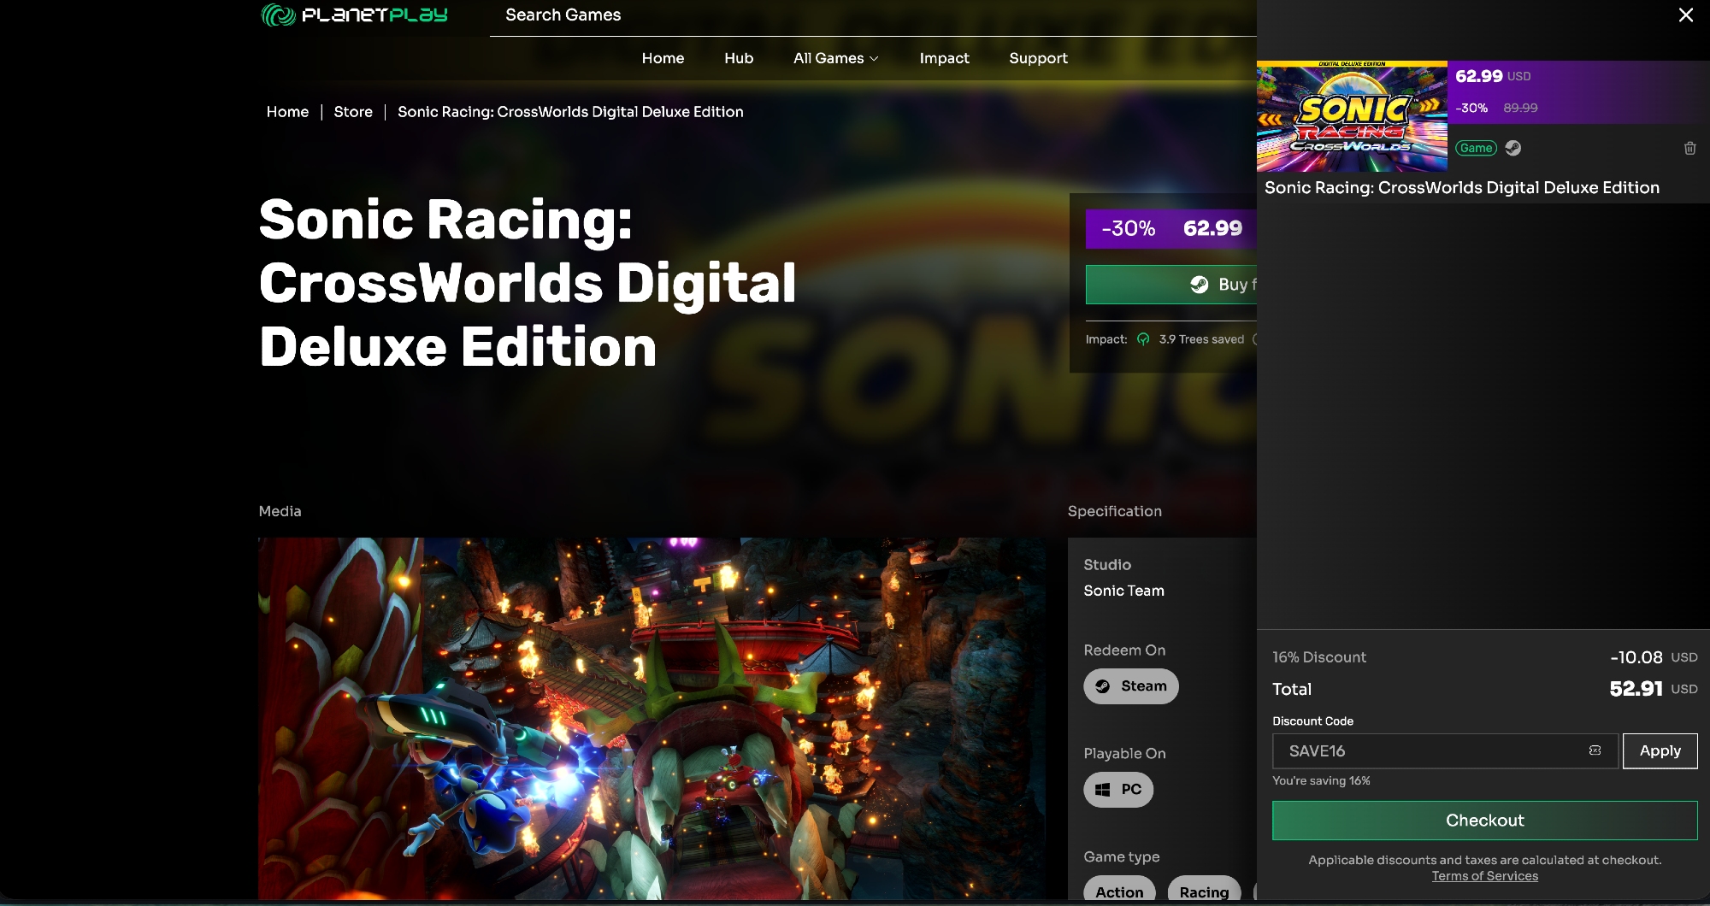Image resolution: width=1710 pixels, height=906 pixels.
Task: Click the PC Windows chip under Playable On
Action: (1117, 790)
